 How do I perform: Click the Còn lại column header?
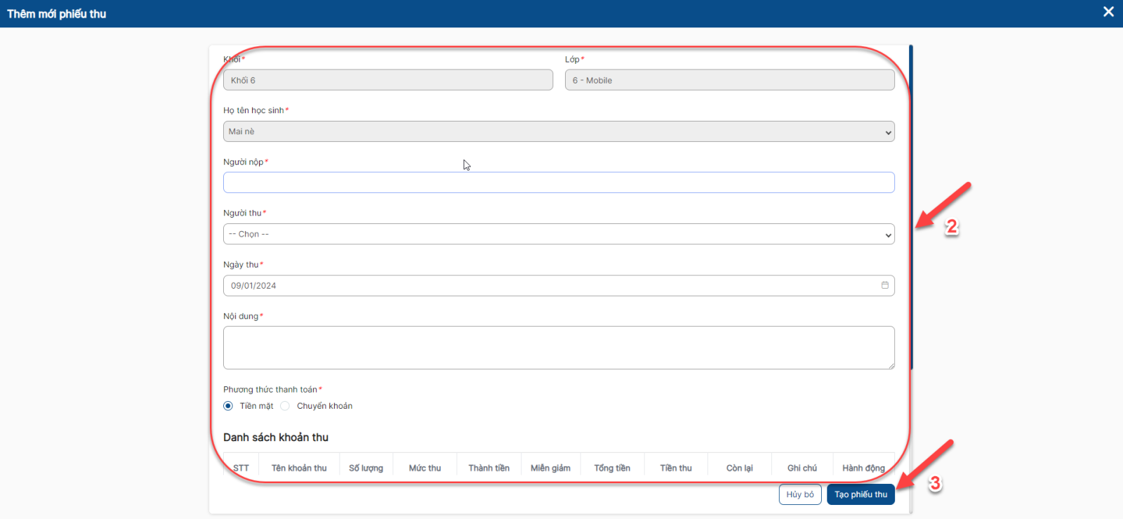pyautogui.click(x=740, y=468)
